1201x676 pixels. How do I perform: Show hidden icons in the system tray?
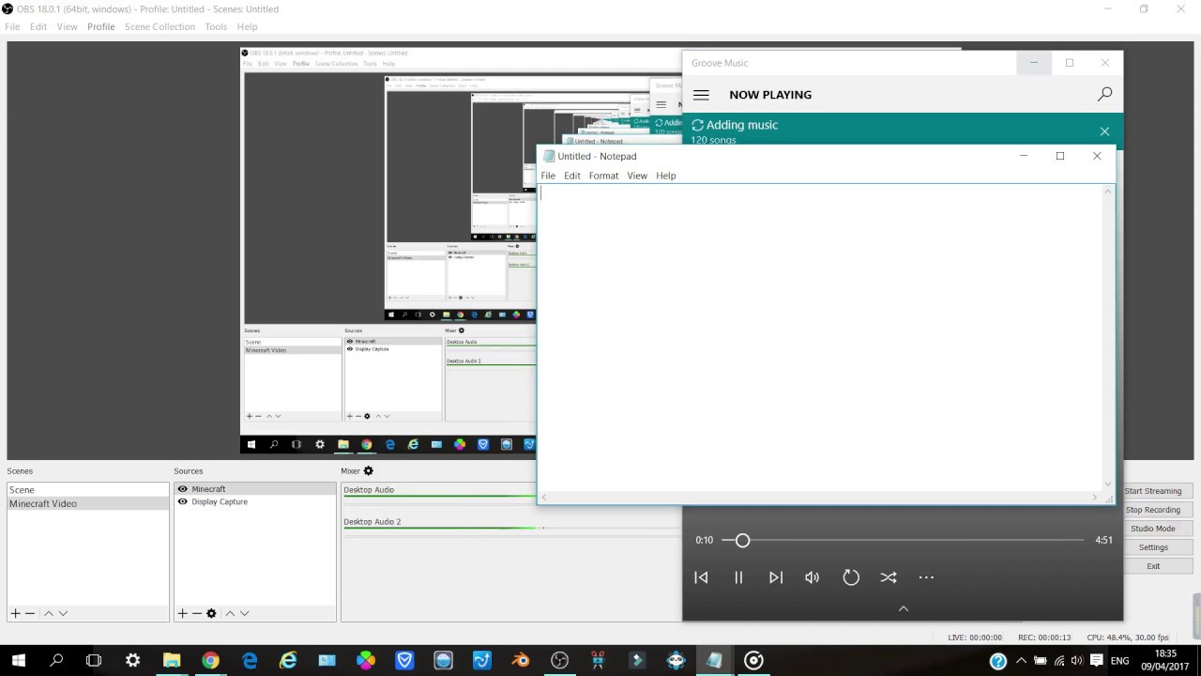tap(1021, 661)
